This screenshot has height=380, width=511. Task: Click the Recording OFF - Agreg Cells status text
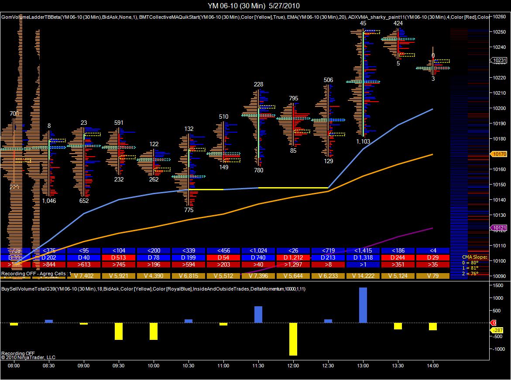pos(36,274)
